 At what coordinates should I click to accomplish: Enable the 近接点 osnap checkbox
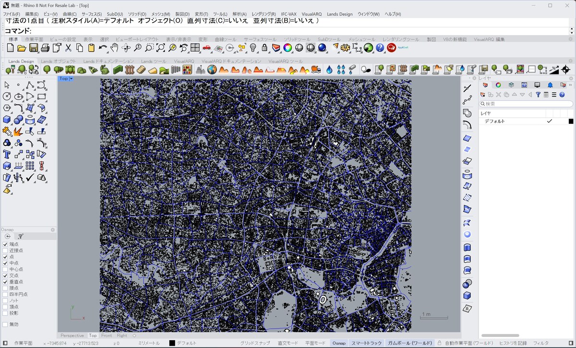click(5, 251)
